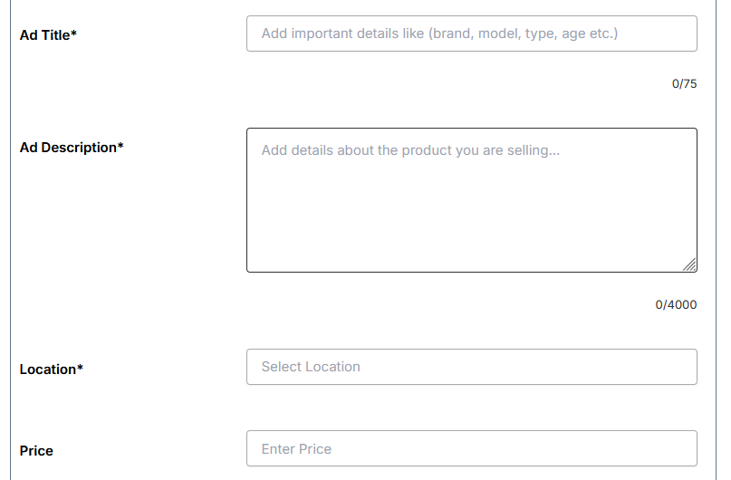Click the 0/75 title character counter
731x480 pixels.
click(x=684, y=84)
